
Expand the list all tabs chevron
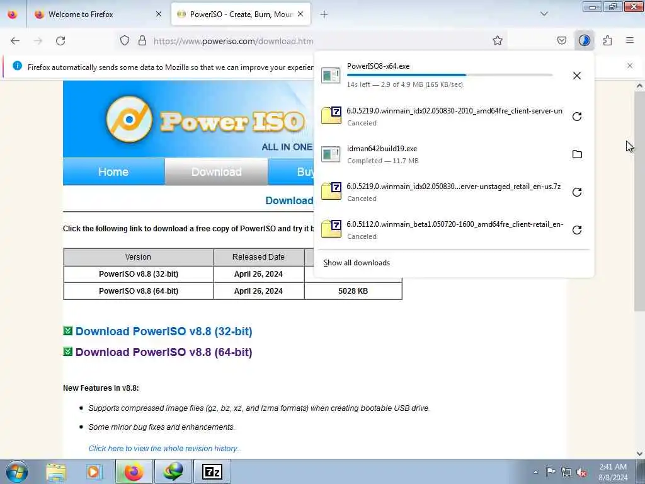pyautogui.click(x=544, y=14)
